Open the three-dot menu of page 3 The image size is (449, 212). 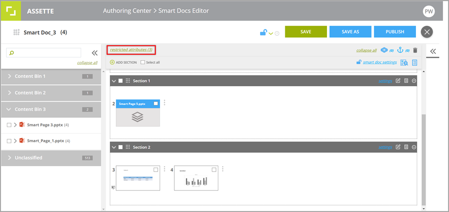pos(164,169)
